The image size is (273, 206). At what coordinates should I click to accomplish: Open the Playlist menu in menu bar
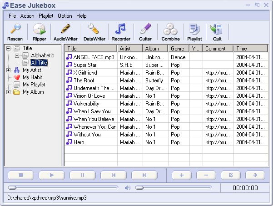46,16
